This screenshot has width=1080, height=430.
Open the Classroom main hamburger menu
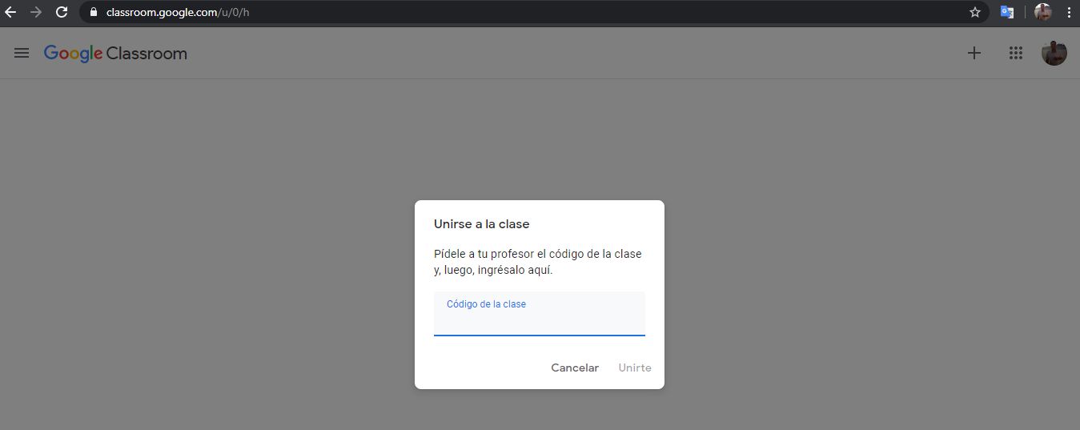(22, 53)
